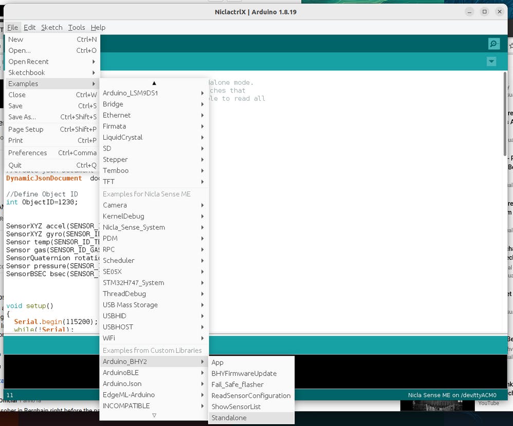Open the ReadSensorConfiguration example

(251, 396)
